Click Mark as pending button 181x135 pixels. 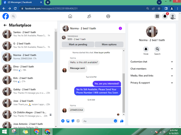coord(78,45)
